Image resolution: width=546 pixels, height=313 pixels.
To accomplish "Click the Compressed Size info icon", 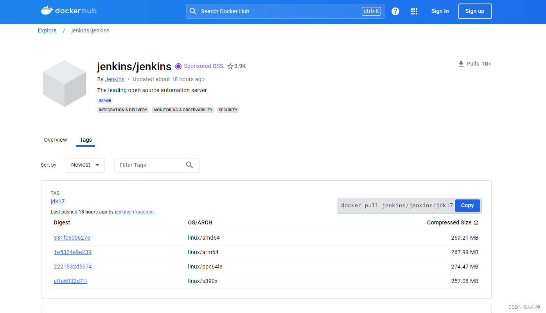I will pos(476,222).
